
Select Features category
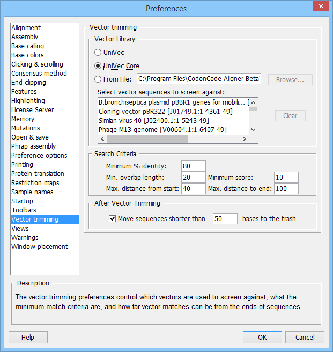45,92
